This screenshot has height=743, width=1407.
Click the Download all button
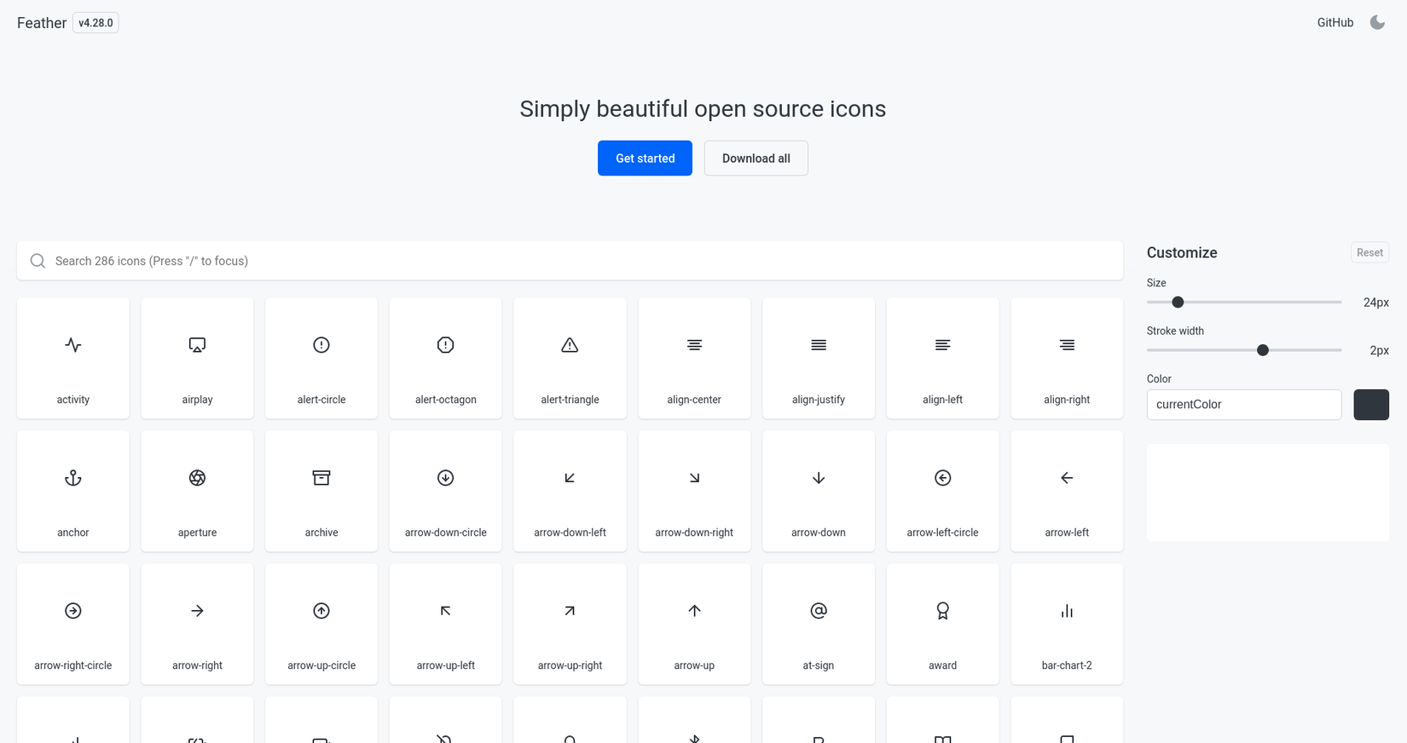tap(756, 158)
